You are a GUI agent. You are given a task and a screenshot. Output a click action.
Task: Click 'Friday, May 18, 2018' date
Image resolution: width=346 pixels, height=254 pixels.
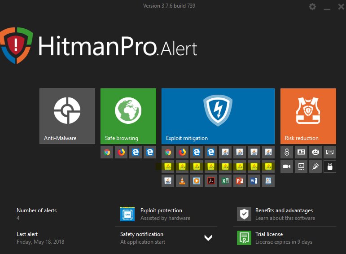click(x=40, y=242)
